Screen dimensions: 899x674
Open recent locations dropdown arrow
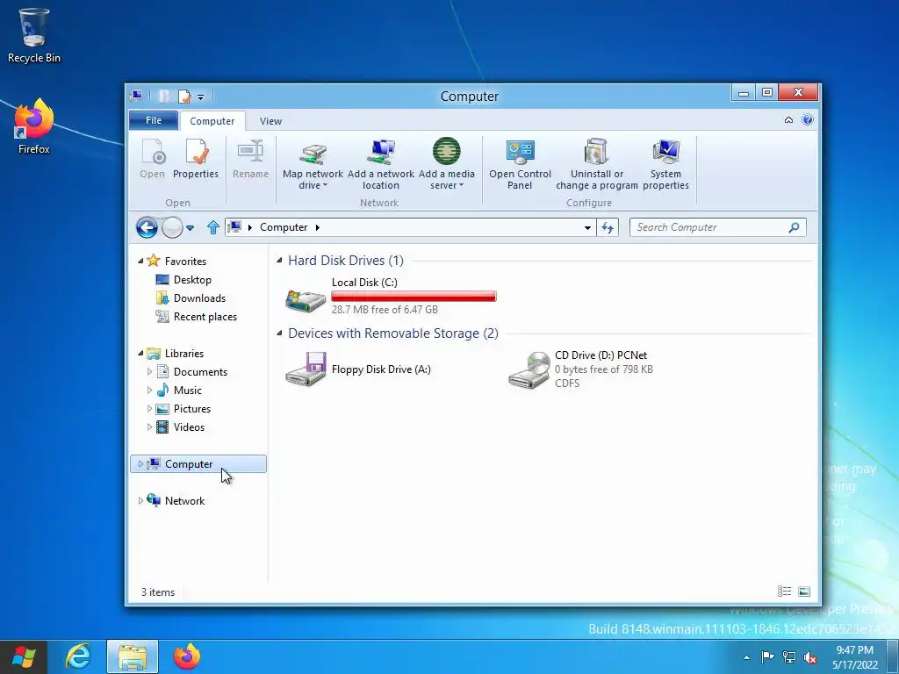coord(191,227)
